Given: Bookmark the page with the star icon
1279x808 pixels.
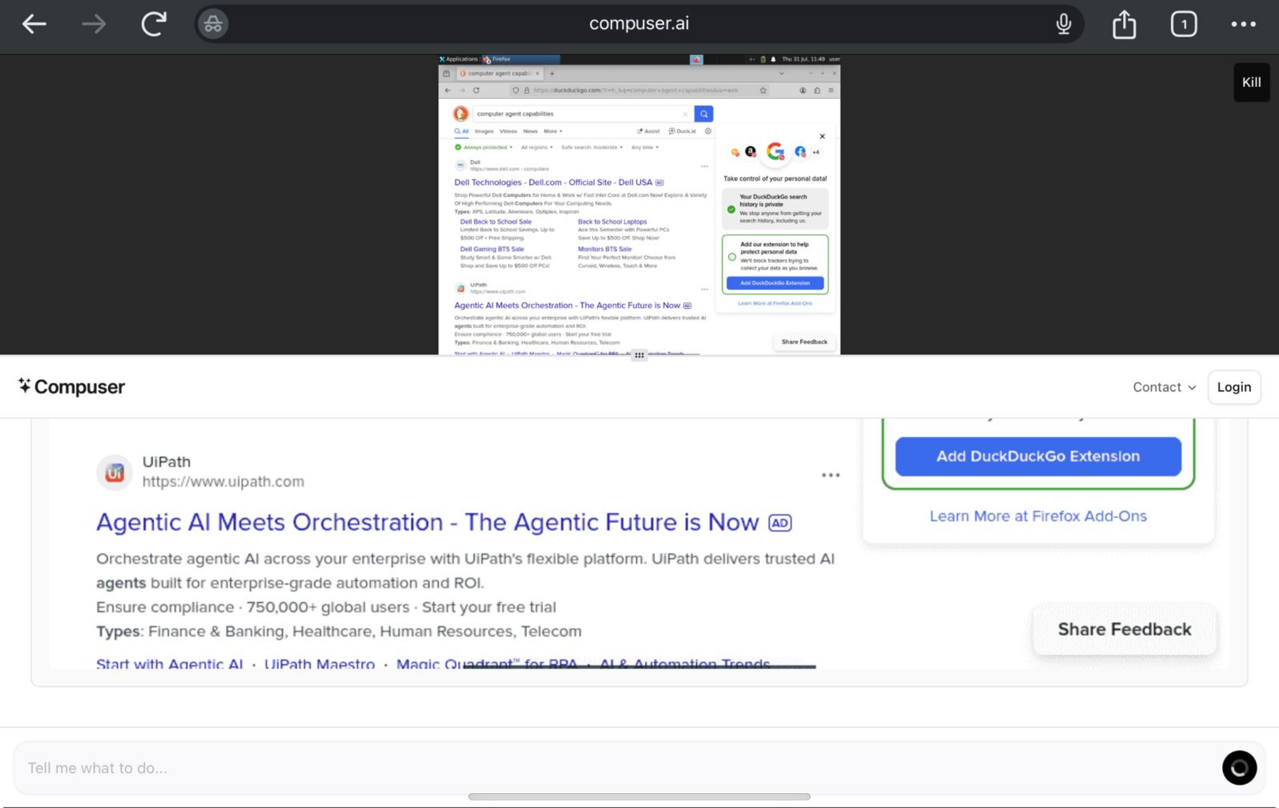Looking at the screenshot, I should click(x=763, y=90).
